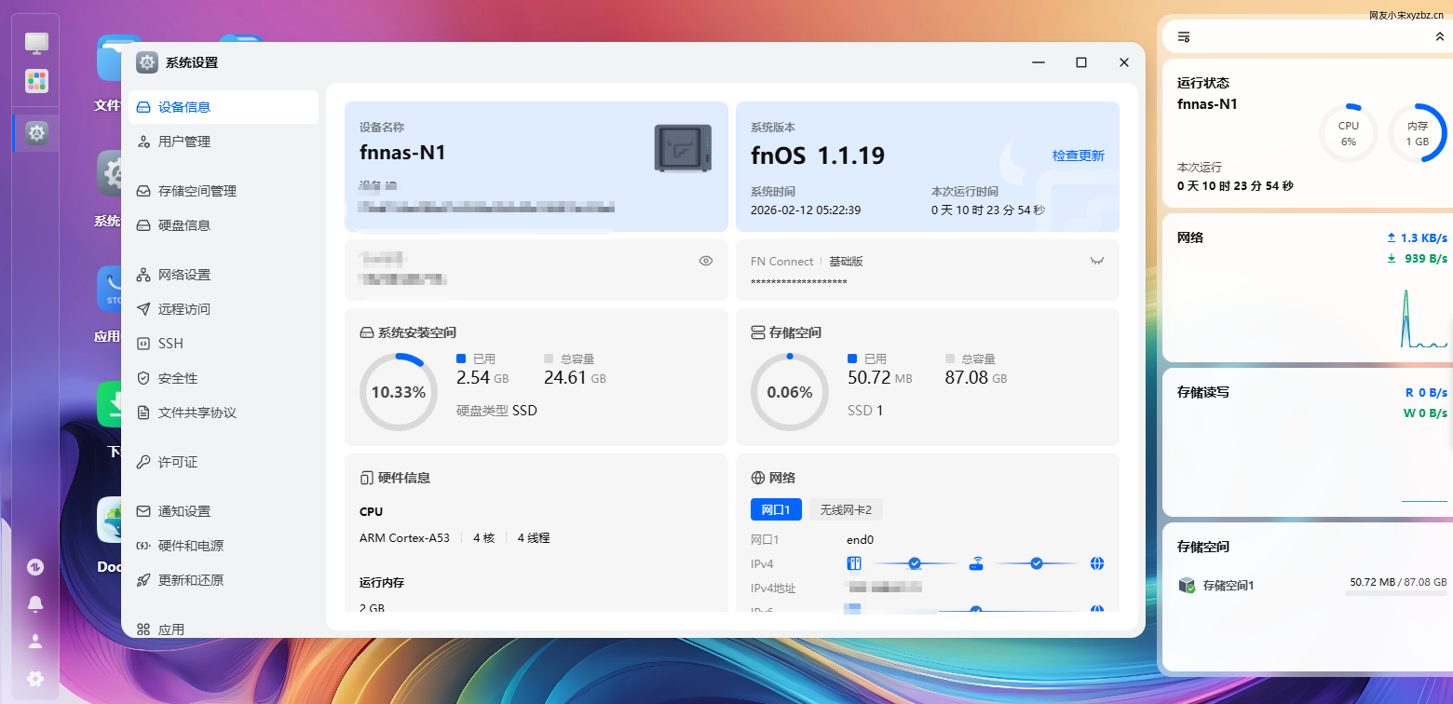Click the desktop monitor icon in left dock

tap(36, 42)
